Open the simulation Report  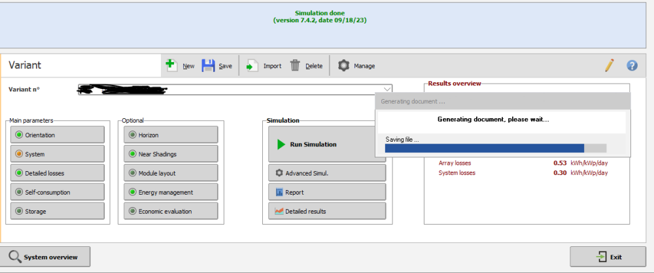click(x=326, y=192)
